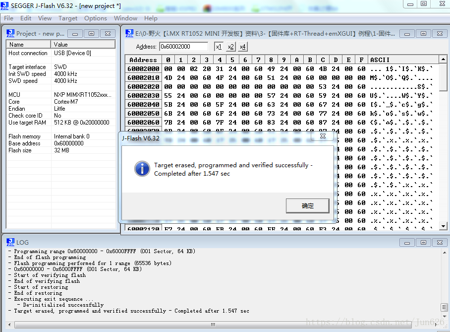Click the J-Flash icon in Project panel title
Screen dimensions: 450x332
[x=10, y=33]
